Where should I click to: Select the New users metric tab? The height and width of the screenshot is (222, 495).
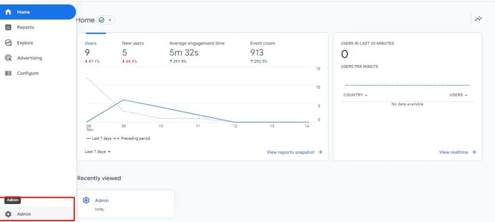pos(133,43)
